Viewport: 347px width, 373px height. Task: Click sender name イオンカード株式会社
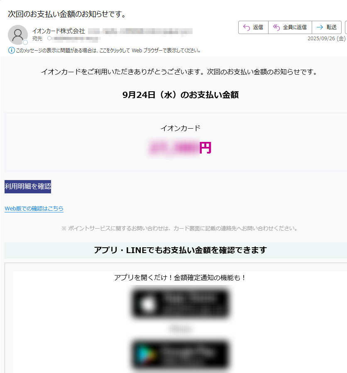(59, 31)
